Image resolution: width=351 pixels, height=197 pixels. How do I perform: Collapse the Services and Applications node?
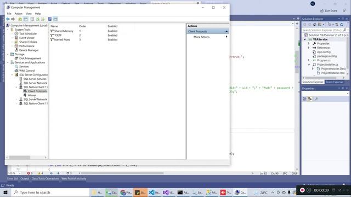[8, 62]
